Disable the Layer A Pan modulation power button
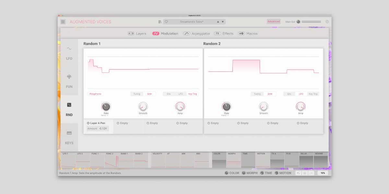The image size is (389, 194). [x=88, y=123]
